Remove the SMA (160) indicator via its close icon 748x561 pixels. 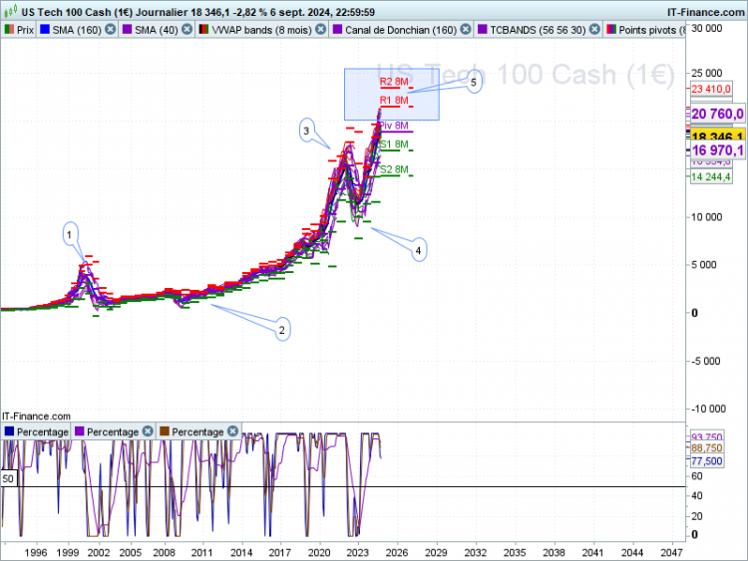110,30
